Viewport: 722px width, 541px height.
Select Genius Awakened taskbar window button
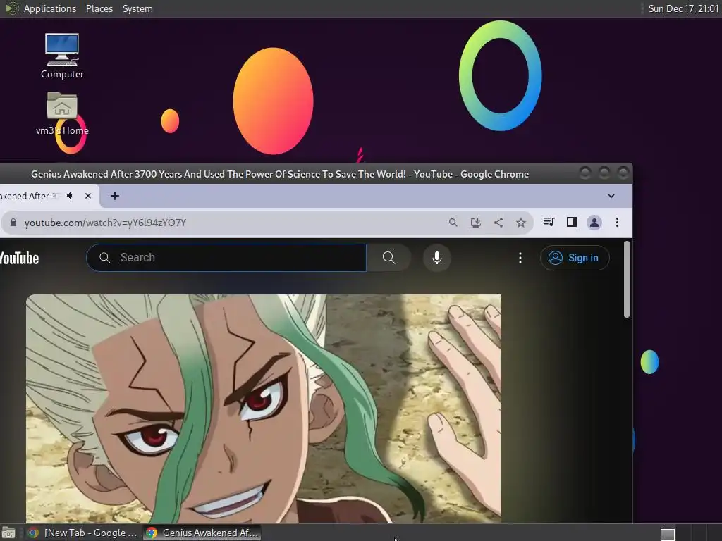[202, 533]
